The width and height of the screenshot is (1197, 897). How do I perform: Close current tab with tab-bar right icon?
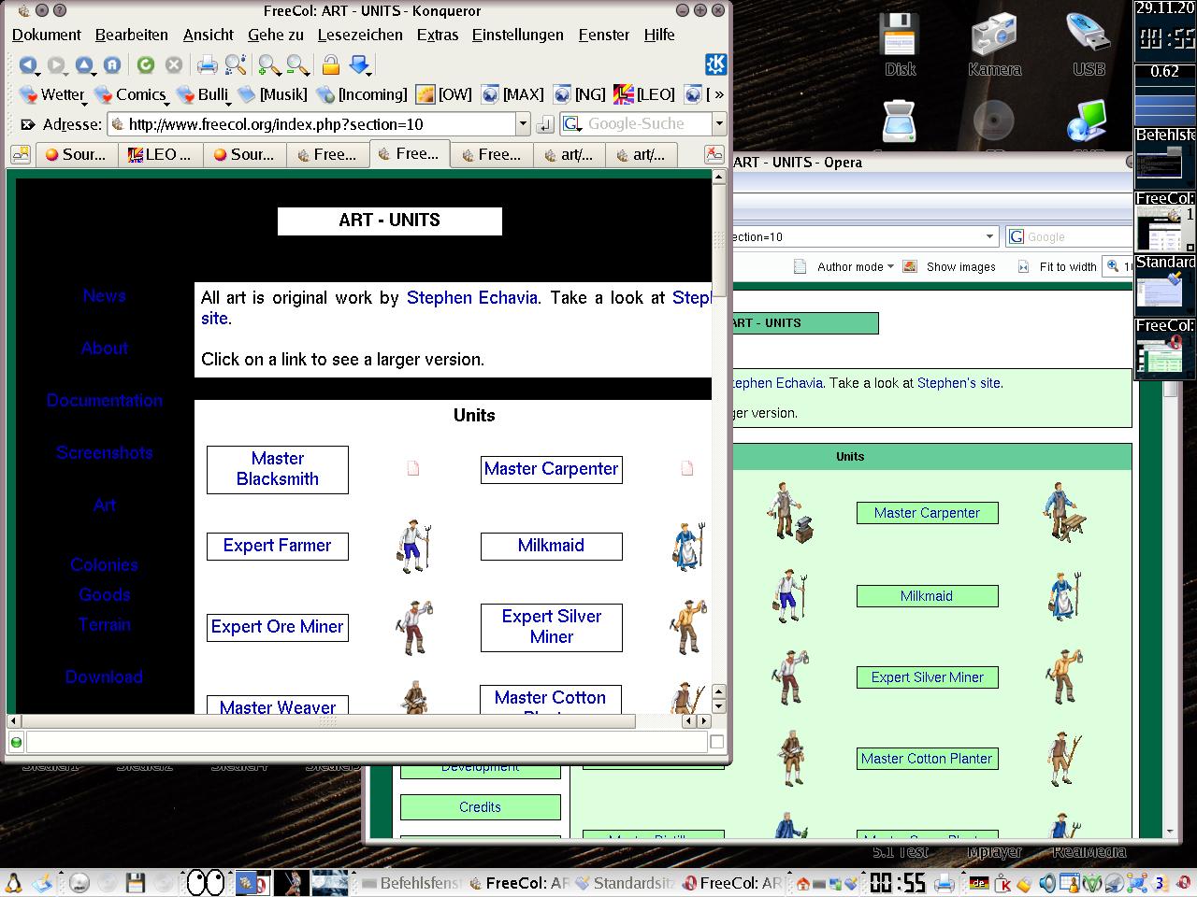click(x=714, y=155)
